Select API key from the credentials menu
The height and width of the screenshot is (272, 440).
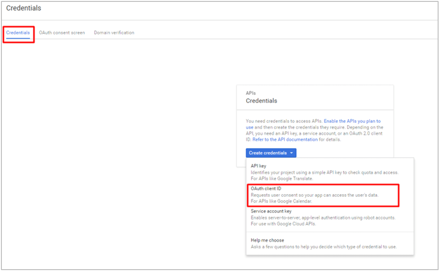coord(330,172)
